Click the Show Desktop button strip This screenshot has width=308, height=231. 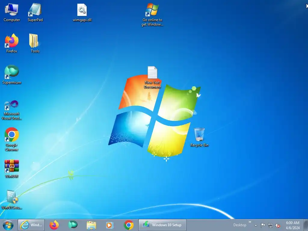(306, 225)
